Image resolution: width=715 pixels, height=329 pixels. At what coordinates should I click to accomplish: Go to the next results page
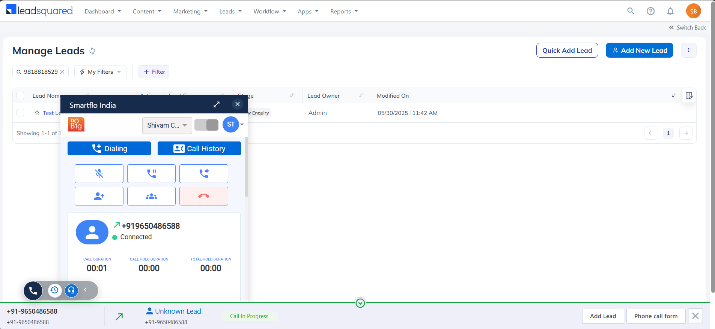pyautogui.click(x=686, y=133)
